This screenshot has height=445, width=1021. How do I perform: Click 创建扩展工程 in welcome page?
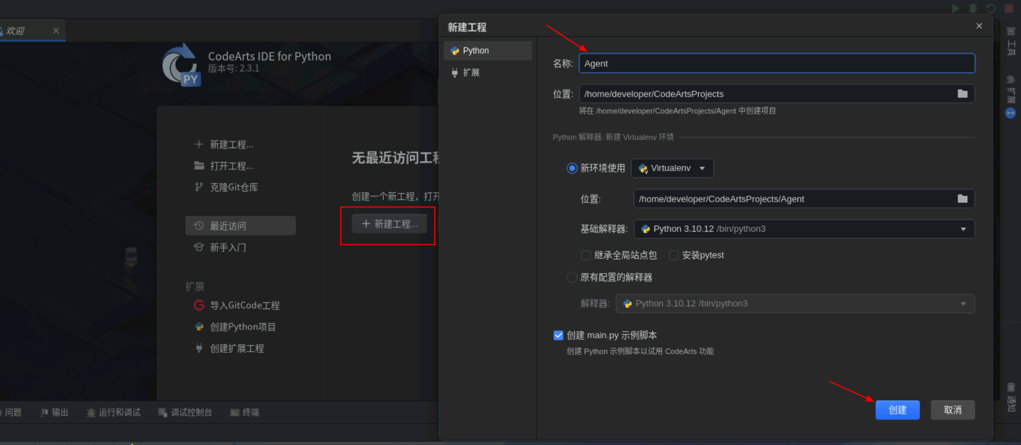(229, 348)
